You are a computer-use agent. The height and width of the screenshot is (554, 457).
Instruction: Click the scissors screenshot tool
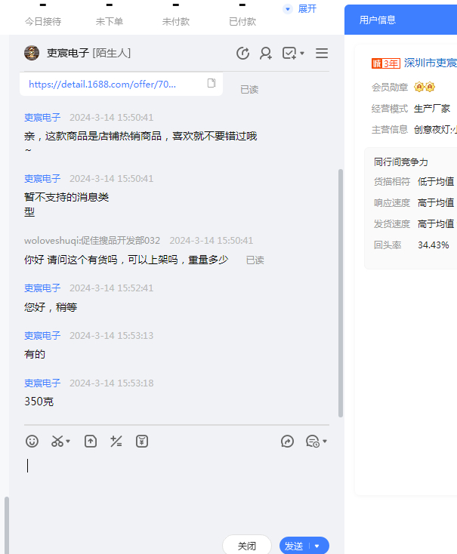(x=57, y=442)
